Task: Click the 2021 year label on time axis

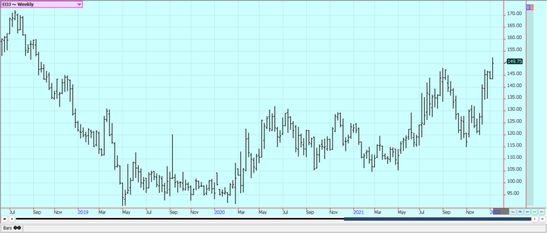Action: [x=358, y=212]
